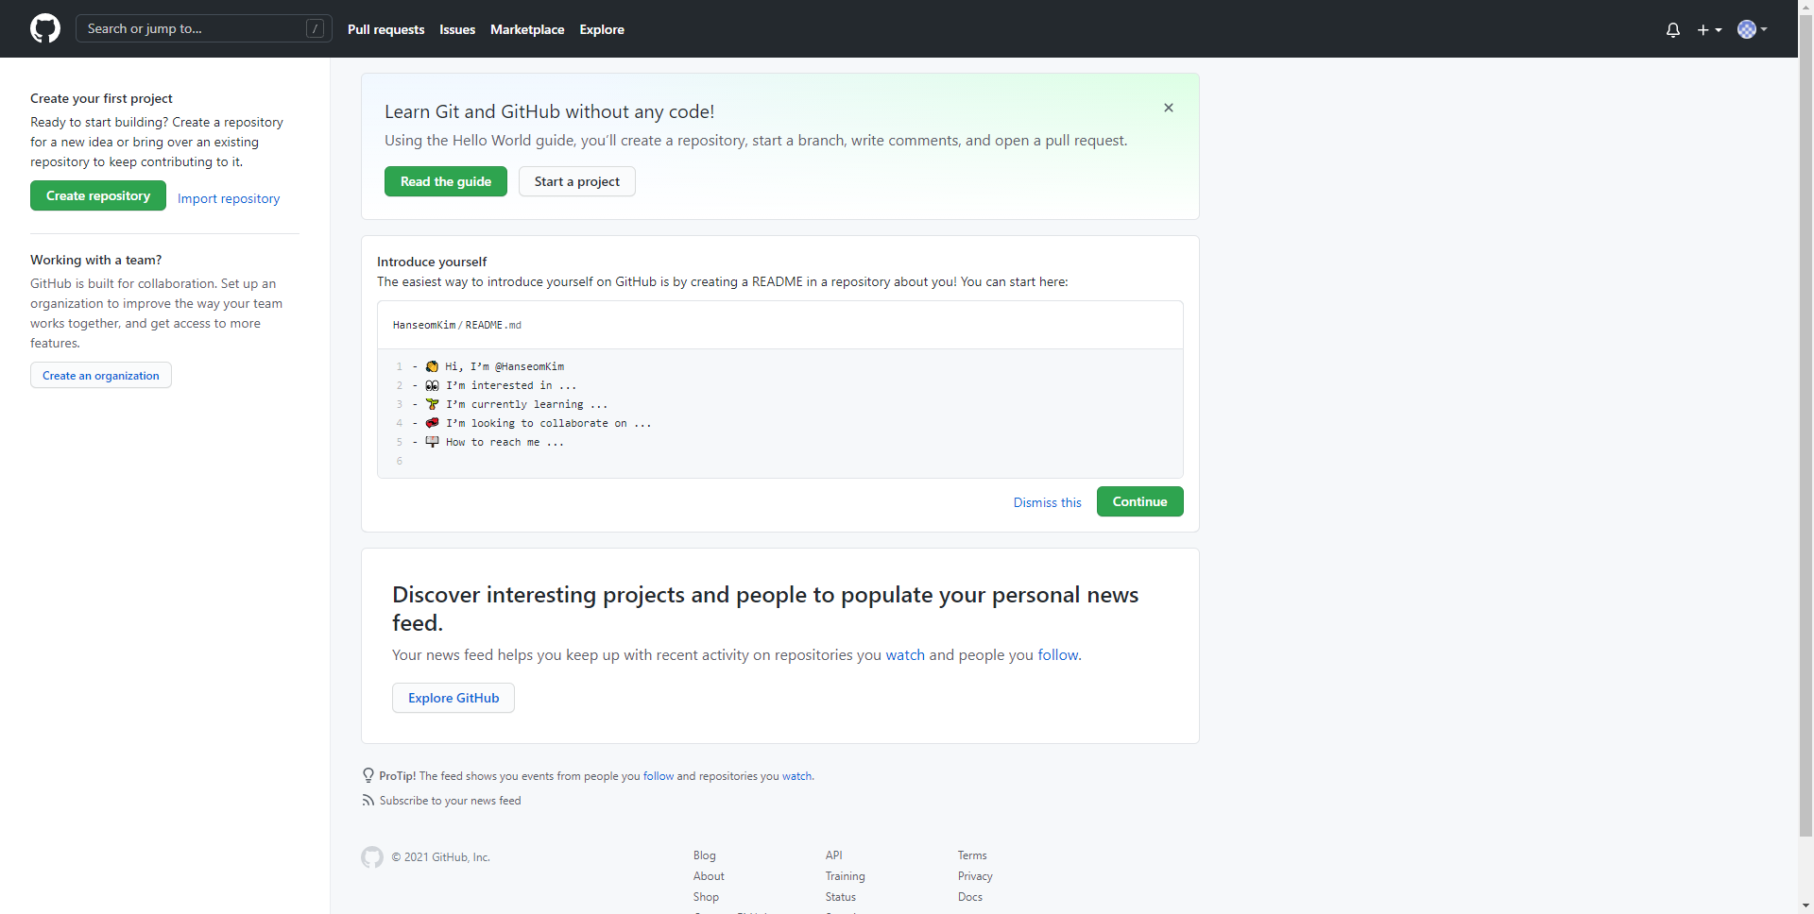Click Create an organization button
Viewport: 1814px width, 914px height.
pyautogui.click(x=101, y=375)
